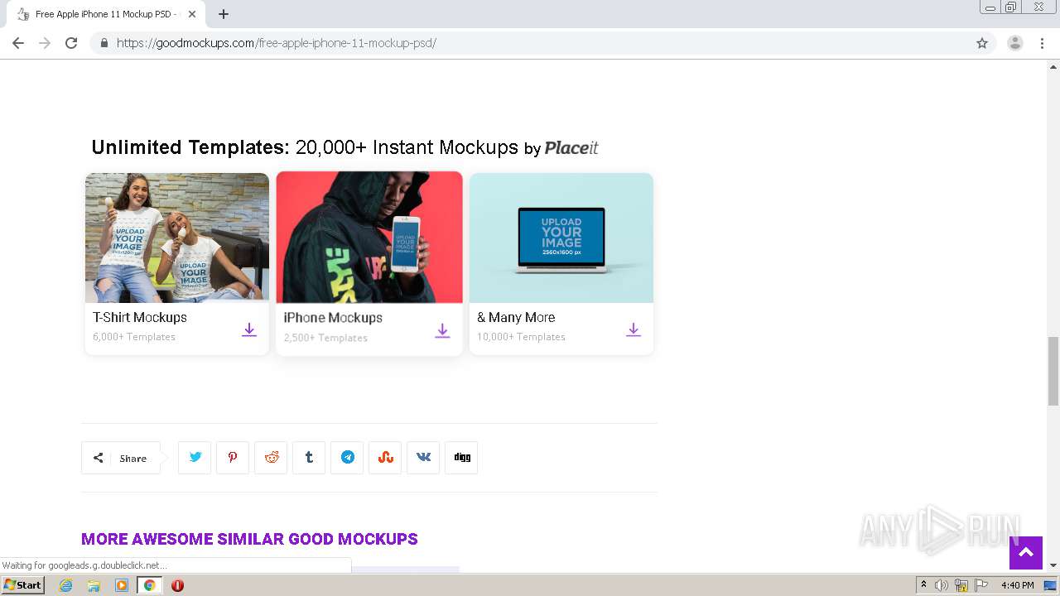Click the scrollbar up arrow
The height and width of the screenshot is (596, 1060).
point(1053,66)
